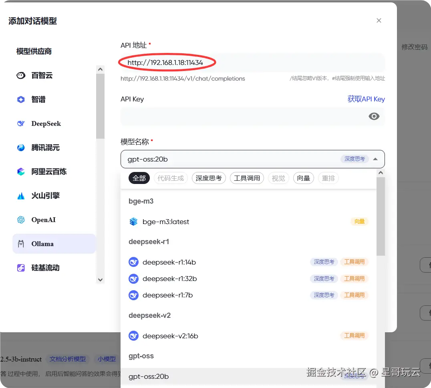
Task: Click the 腾讯混元 provider icon
Action: [x=21, y=148]
